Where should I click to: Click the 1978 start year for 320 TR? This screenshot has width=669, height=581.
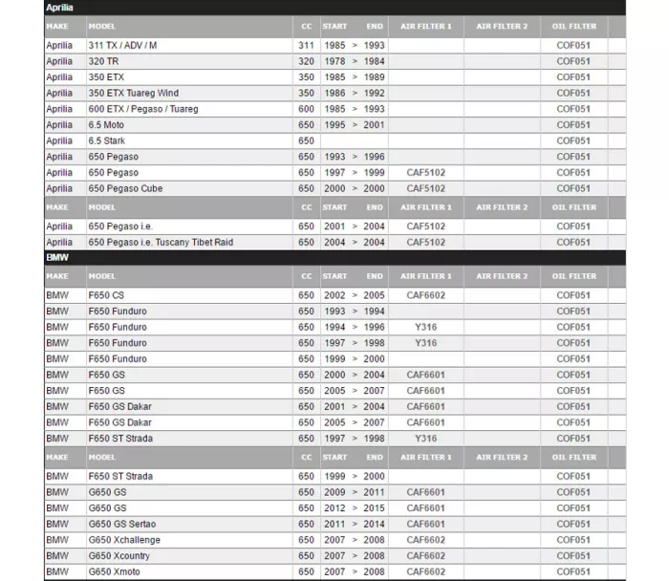(334, 61)
